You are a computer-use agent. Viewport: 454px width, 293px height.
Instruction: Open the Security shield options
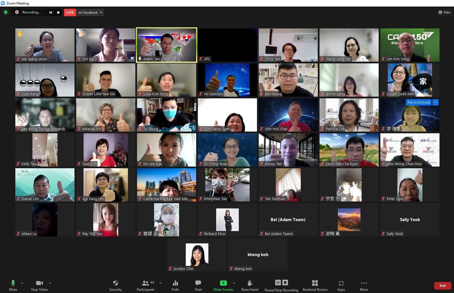(115, 285)
